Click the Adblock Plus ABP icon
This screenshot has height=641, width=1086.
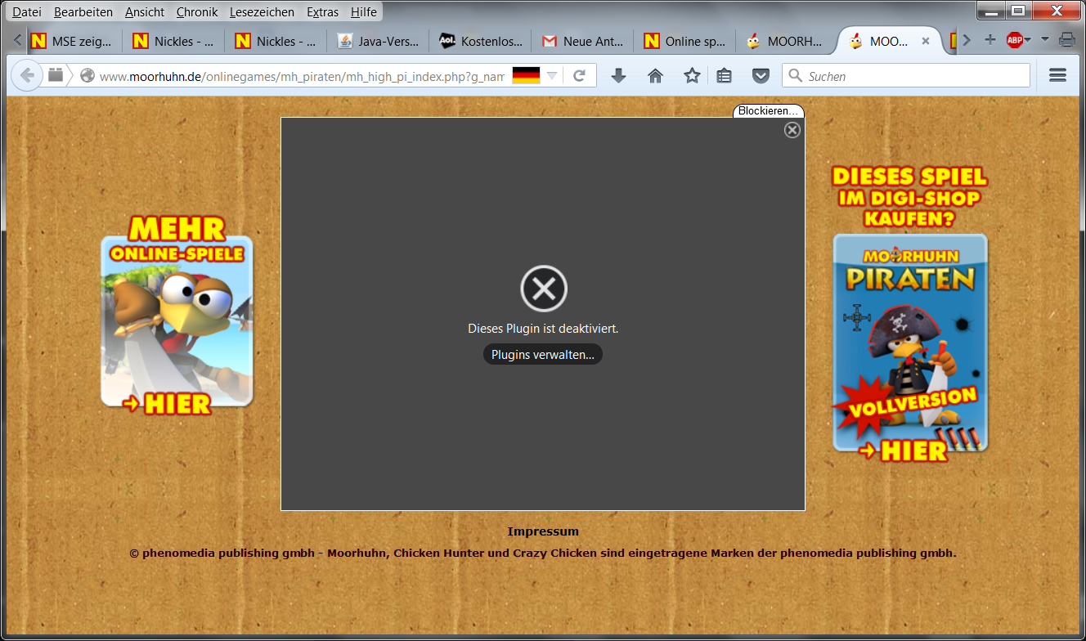coord(1015,40)
